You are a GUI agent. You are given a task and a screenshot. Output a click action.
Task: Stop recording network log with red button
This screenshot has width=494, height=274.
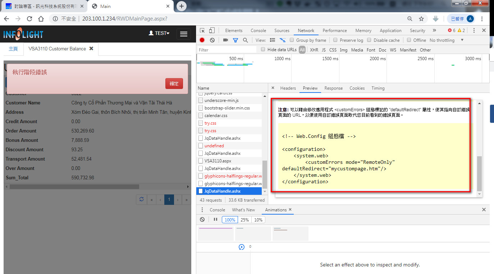[202, 40]
